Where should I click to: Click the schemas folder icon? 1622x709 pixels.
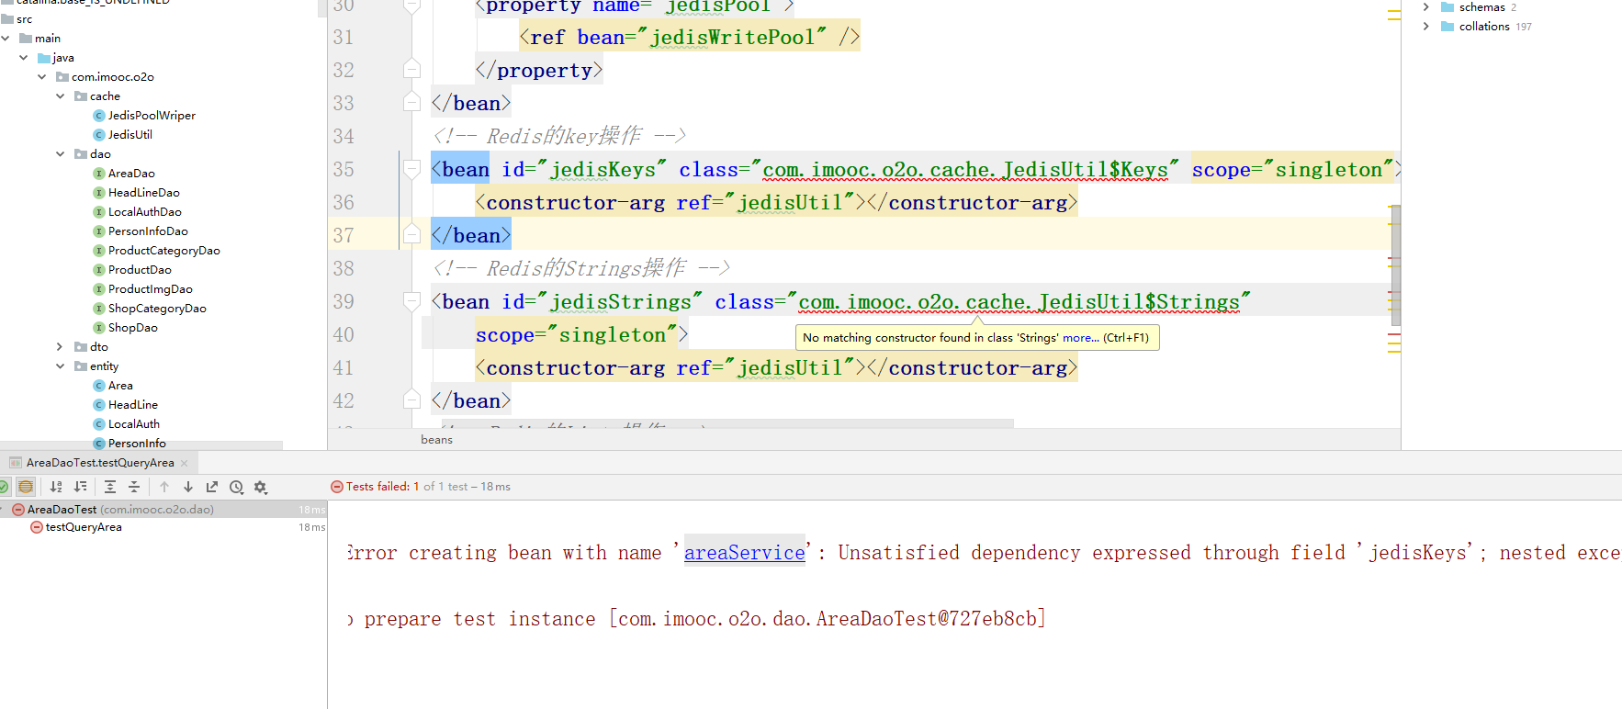(x=1447, y=7)
